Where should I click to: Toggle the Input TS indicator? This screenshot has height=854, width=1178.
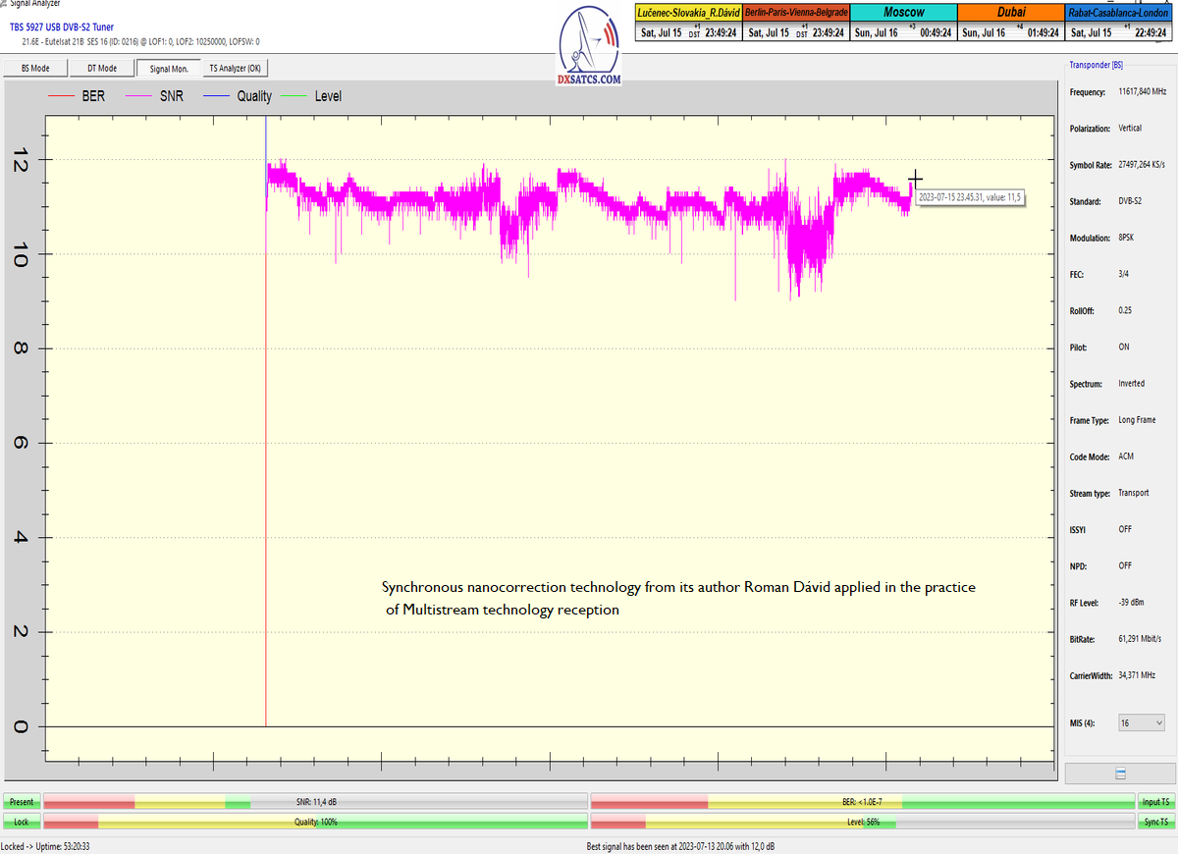tap(1154, 802)
